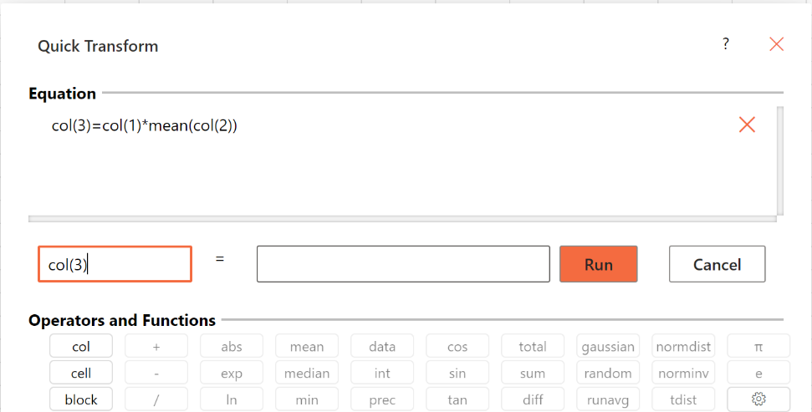Screen dimensions: 812x412
Task: Insert the minus operator
Action: (x=156, y=374)
